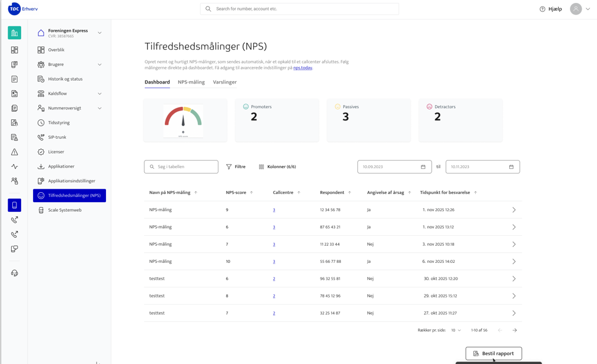Click the Promoters card

click(277, 120)
